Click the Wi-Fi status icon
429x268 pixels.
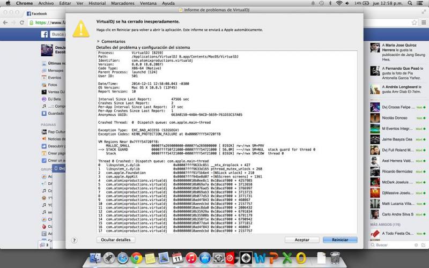[x=339, y=3]
